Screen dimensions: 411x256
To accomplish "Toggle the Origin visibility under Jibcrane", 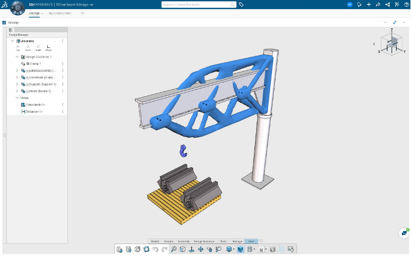I will [48, 48].
